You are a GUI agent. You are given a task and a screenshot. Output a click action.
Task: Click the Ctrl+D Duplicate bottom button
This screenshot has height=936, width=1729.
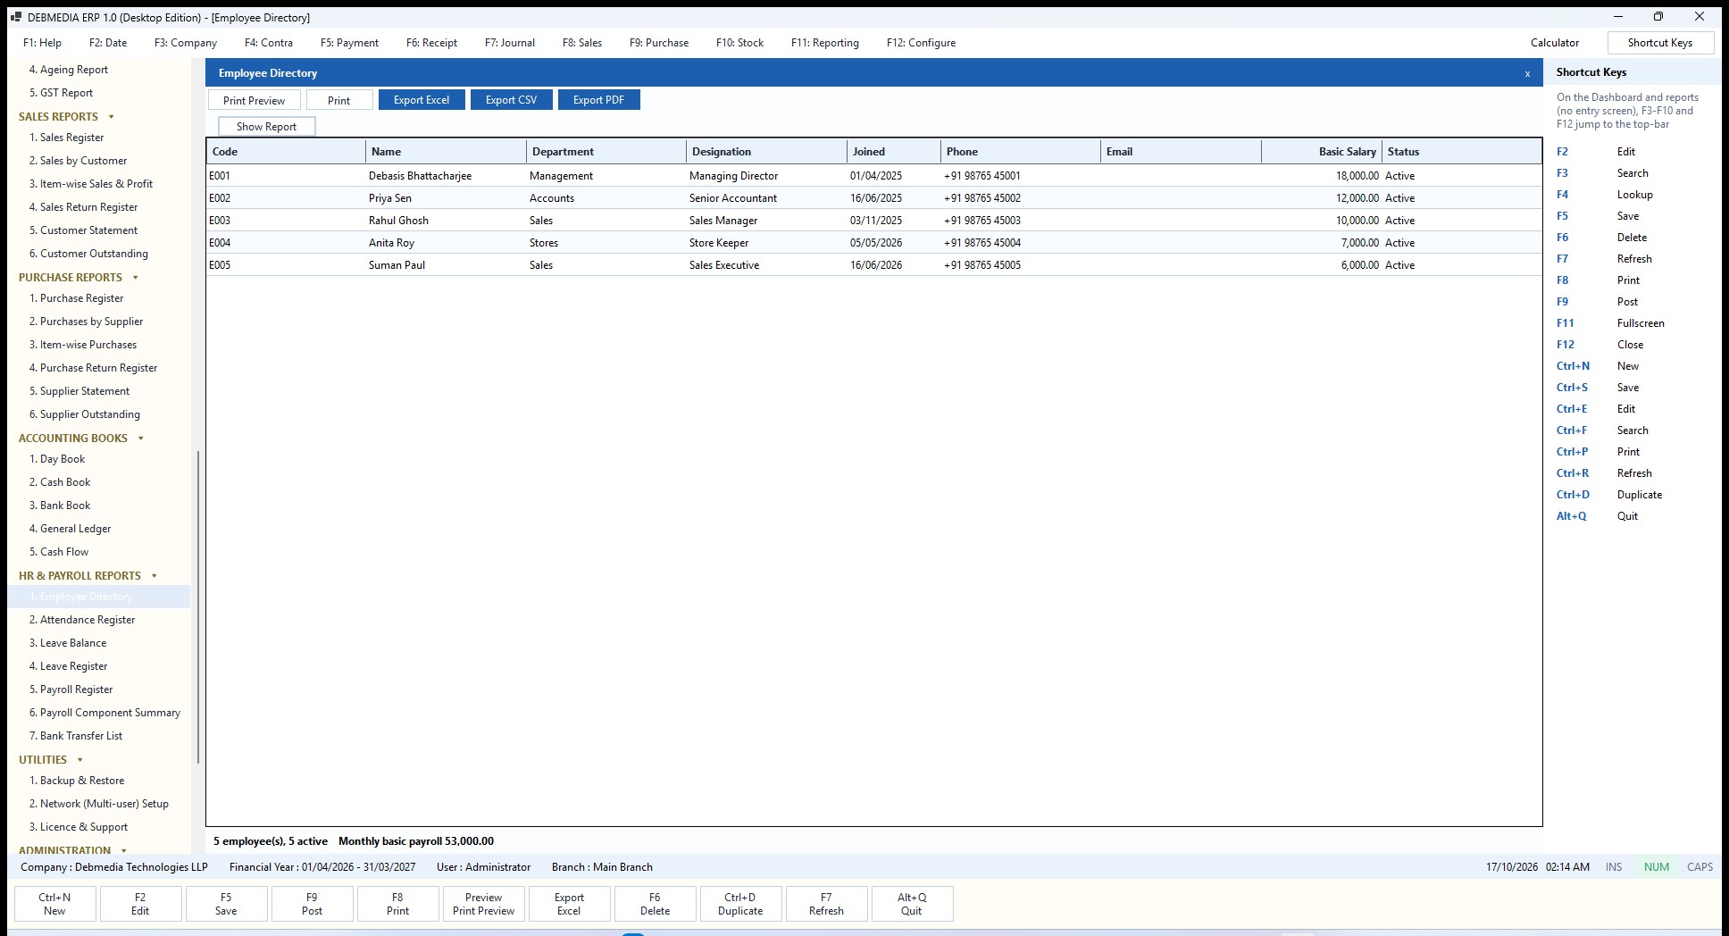[740, 904]
